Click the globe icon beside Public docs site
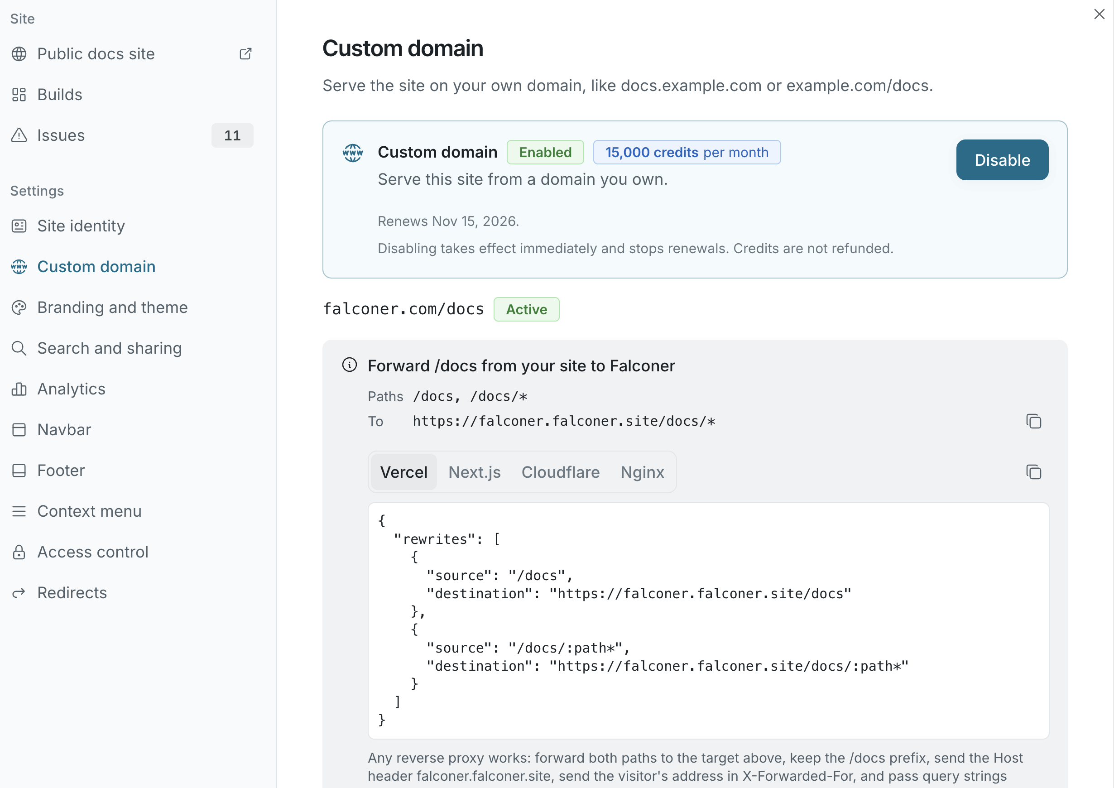Image resolution: width=1114 pixels, height=788 pixels. [19, 54]
